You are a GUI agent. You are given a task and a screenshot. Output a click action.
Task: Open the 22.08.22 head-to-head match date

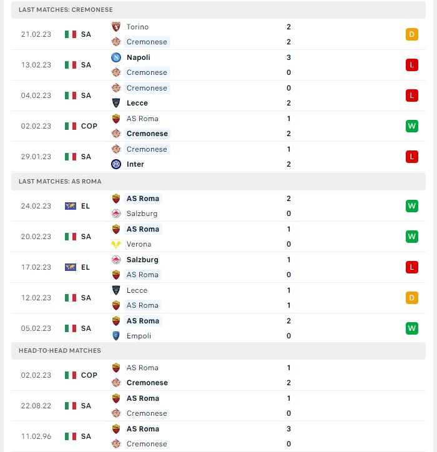tap(36, 406)
